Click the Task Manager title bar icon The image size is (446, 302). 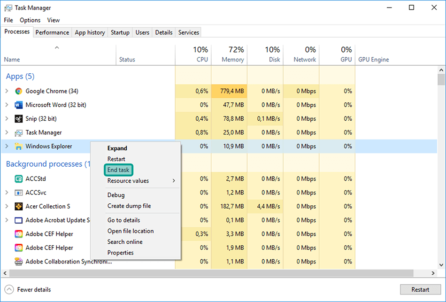tap(8, 8)
